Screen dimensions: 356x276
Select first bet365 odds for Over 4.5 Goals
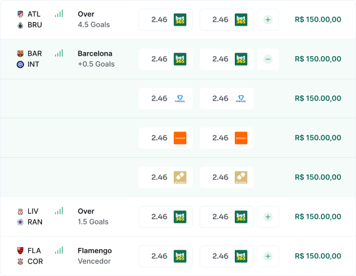pyautogui.click(x=166, y=20)
